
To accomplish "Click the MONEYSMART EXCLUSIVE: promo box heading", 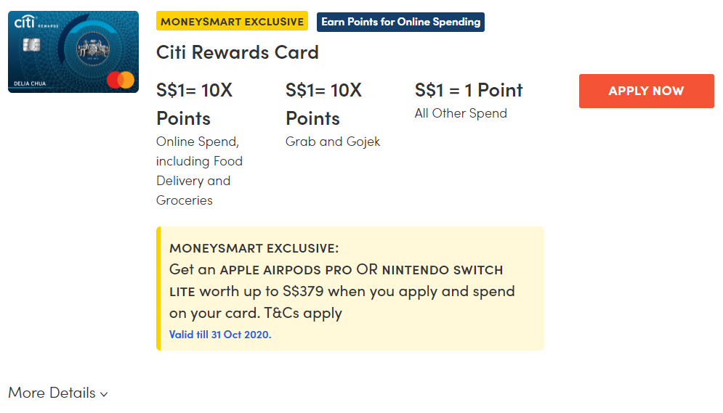I will pyautogui.click(x=254, y=248).
